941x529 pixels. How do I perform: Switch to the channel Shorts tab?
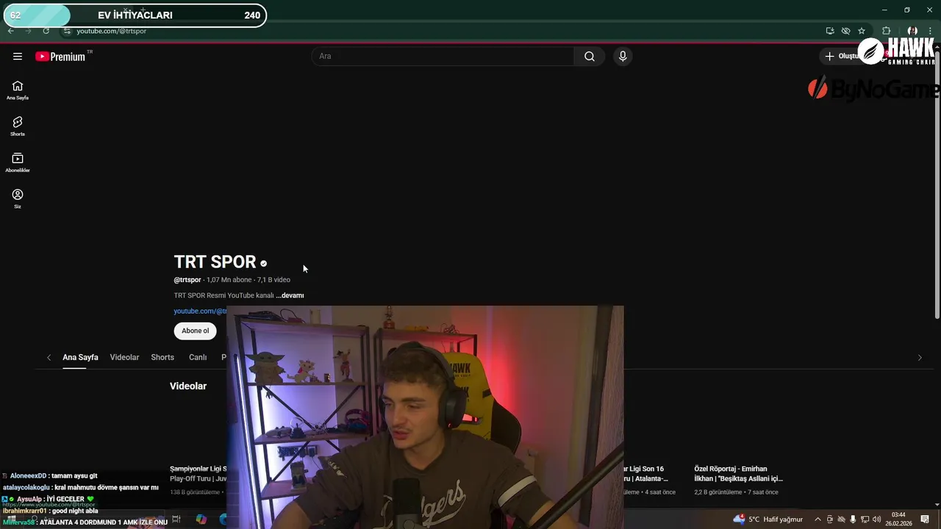[162, 357]
